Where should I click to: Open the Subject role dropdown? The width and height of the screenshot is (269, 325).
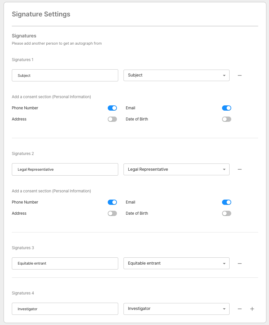pos(176,76)
